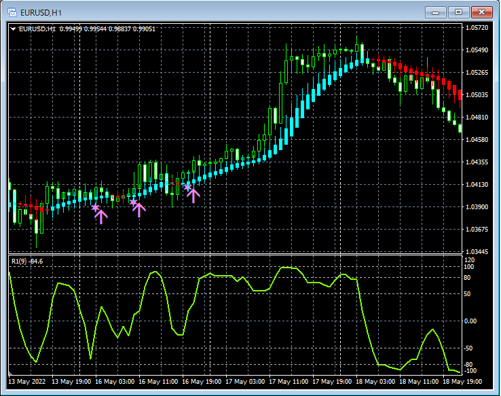501x396 pixels.
Task: Click the 13 May 2022 time label
Action: (x=27, y=381)
